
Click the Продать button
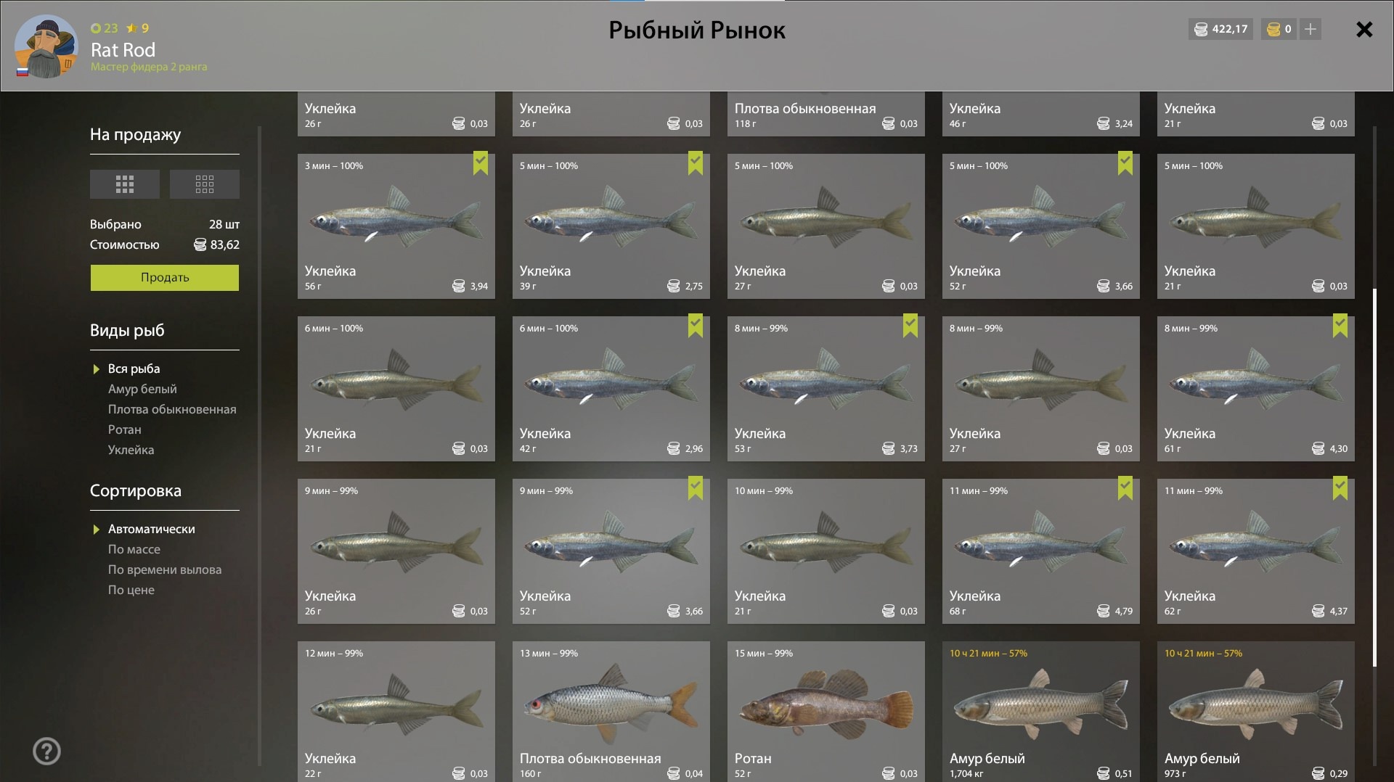coord(165,277)
